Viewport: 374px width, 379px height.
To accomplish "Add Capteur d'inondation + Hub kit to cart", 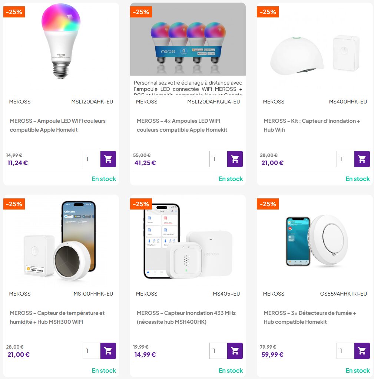I will 362,159.
